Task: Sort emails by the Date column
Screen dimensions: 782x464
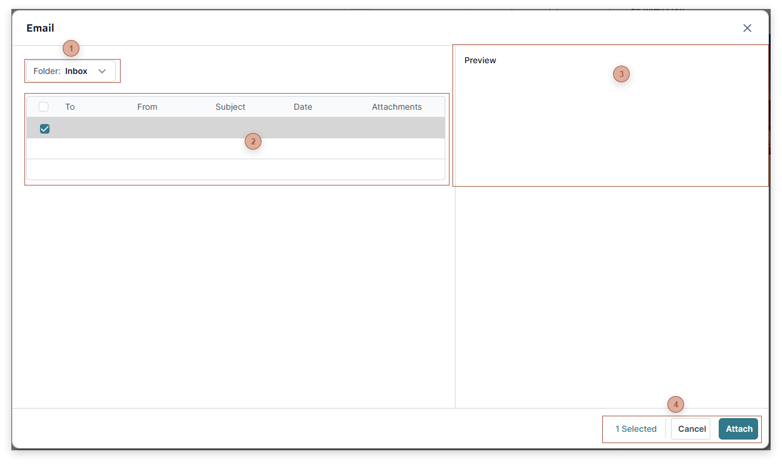Action: pyautogui.click(x=303, y=107)
